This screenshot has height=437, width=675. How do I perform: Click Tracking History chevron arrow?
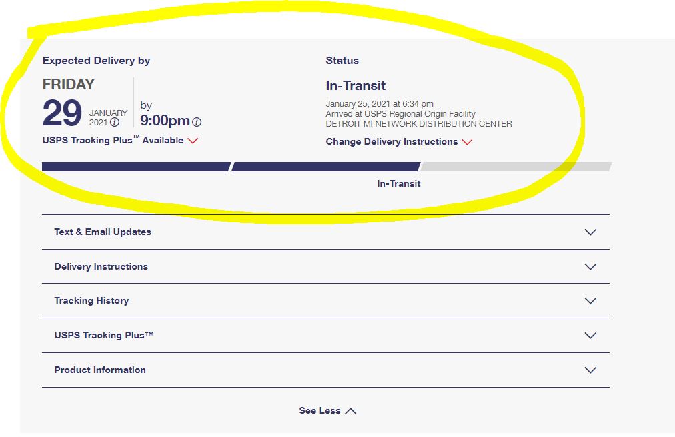(x=590, y=301)
